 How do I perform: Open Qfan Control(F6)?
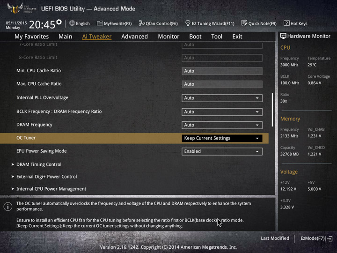[x=158, y=23]
